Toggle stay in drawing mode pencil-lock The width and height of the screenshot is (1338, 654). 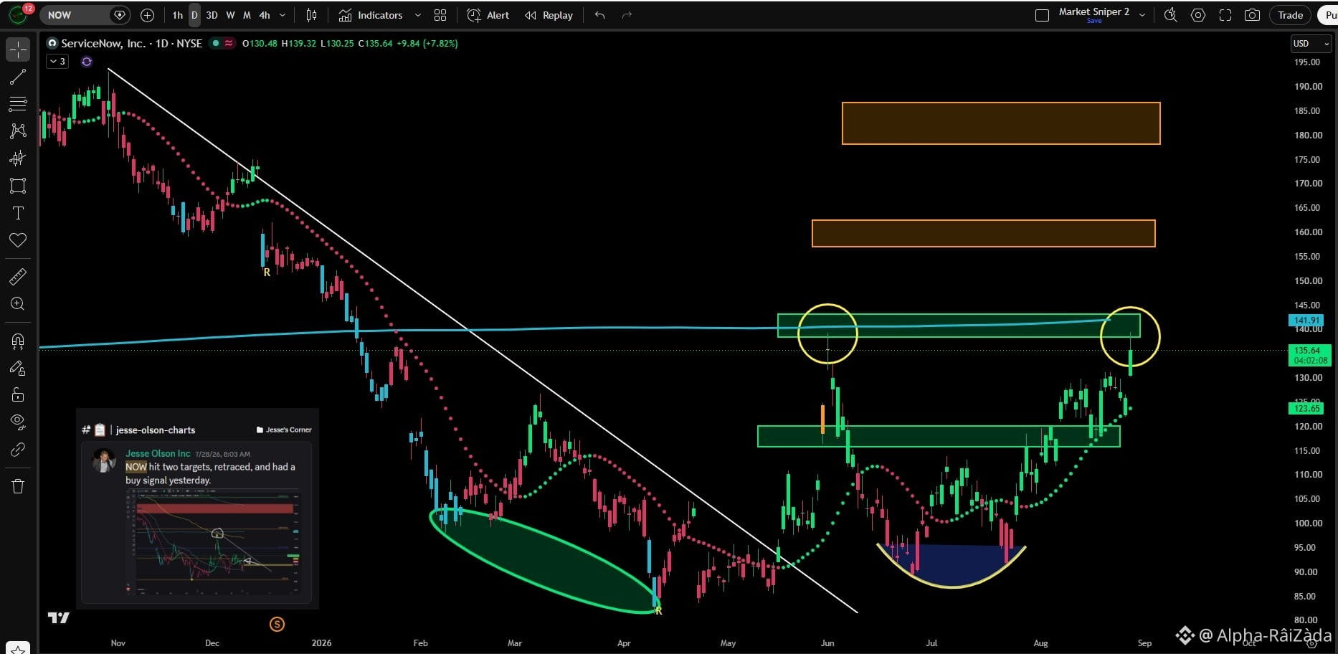[x=18, y=368]
